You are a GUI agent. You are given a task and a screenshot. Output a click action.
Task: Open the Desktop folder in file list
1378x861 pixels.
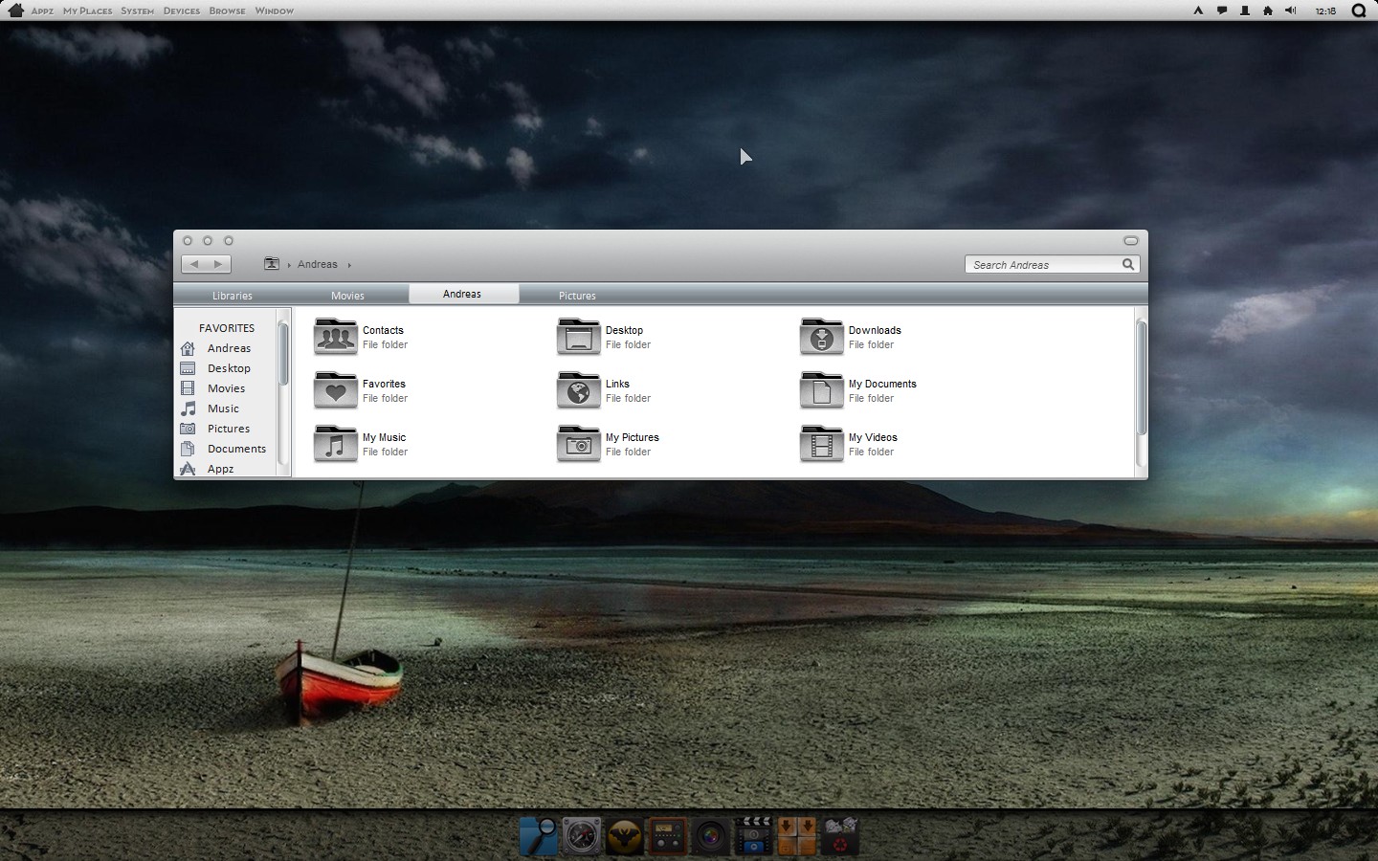(578, 337)
